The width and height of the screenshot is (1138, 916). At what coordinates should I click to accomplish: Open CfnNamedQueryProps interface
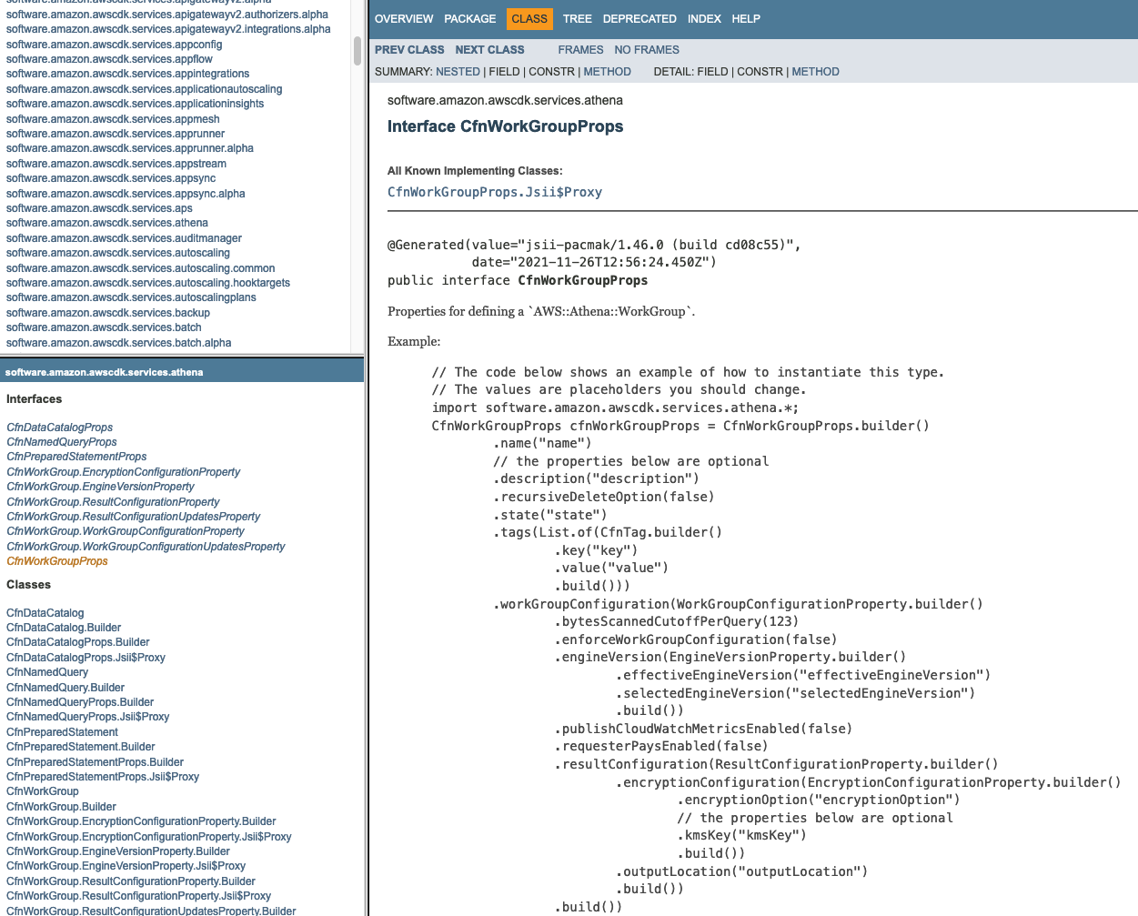[x=62, y=442]
